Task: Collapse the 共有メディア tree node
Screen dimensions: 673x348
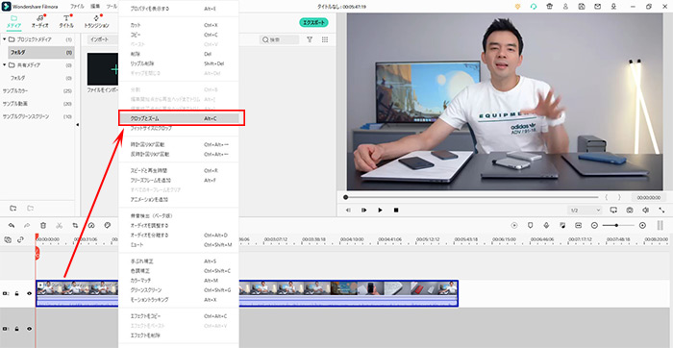Action: 5,65
